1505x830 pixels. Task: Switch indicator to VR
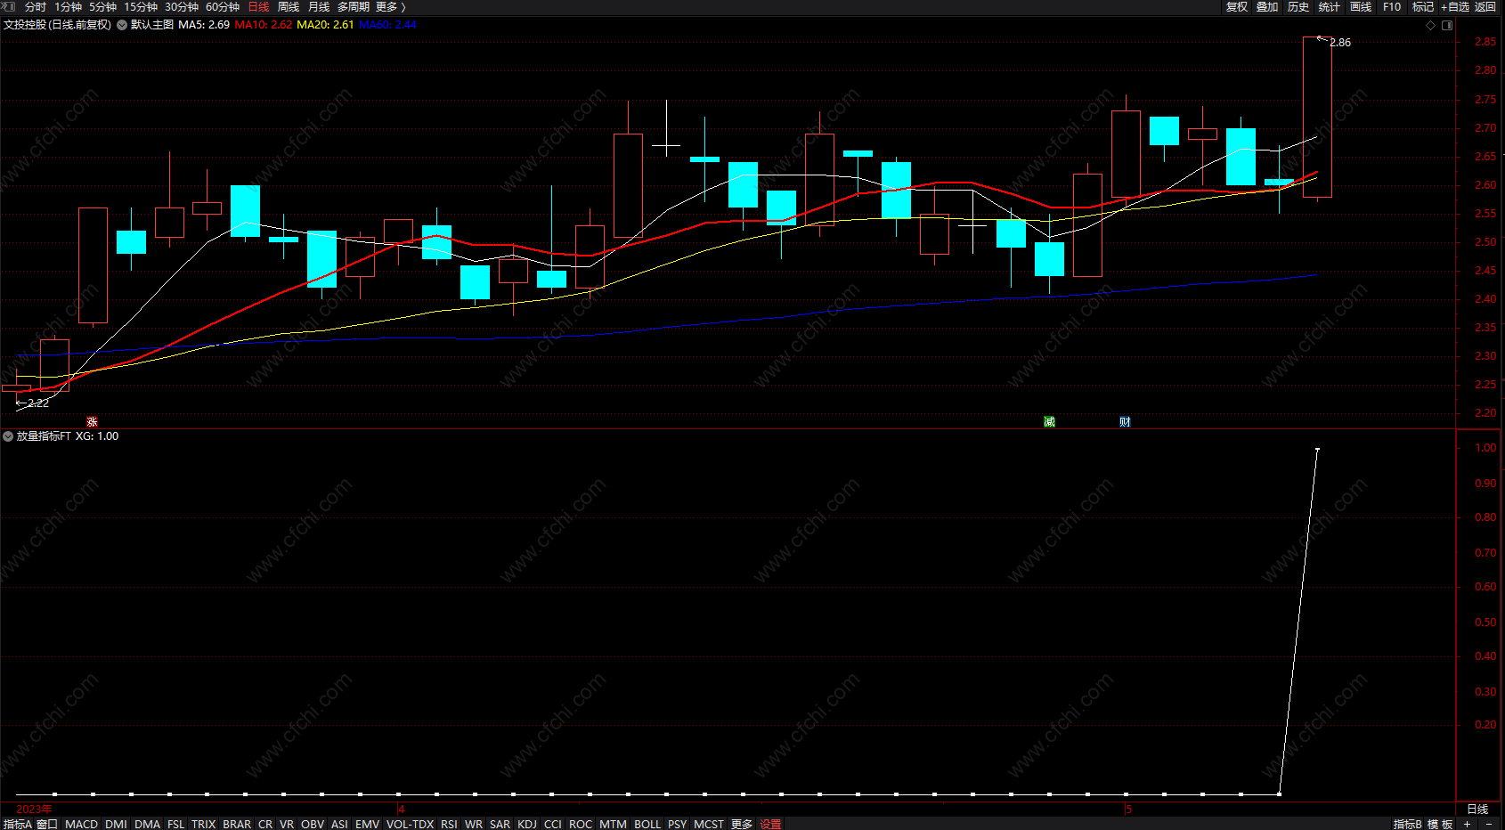coord(287,824)
